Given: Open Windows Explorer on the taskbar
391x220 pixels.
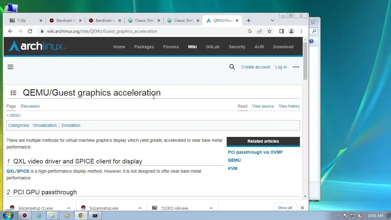Looking at the screenshot, I should 52,215.
